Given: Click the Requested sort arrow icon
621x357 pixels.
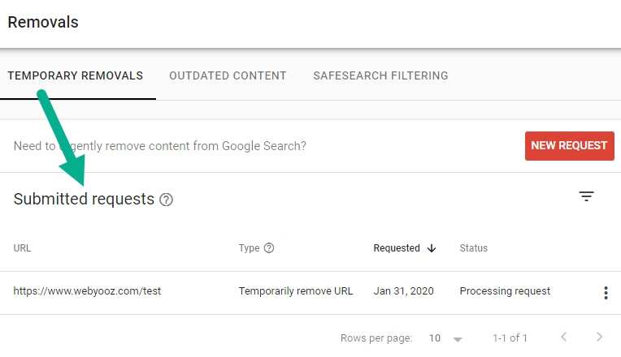Looking at the screenshot, I should click(432, 248).
